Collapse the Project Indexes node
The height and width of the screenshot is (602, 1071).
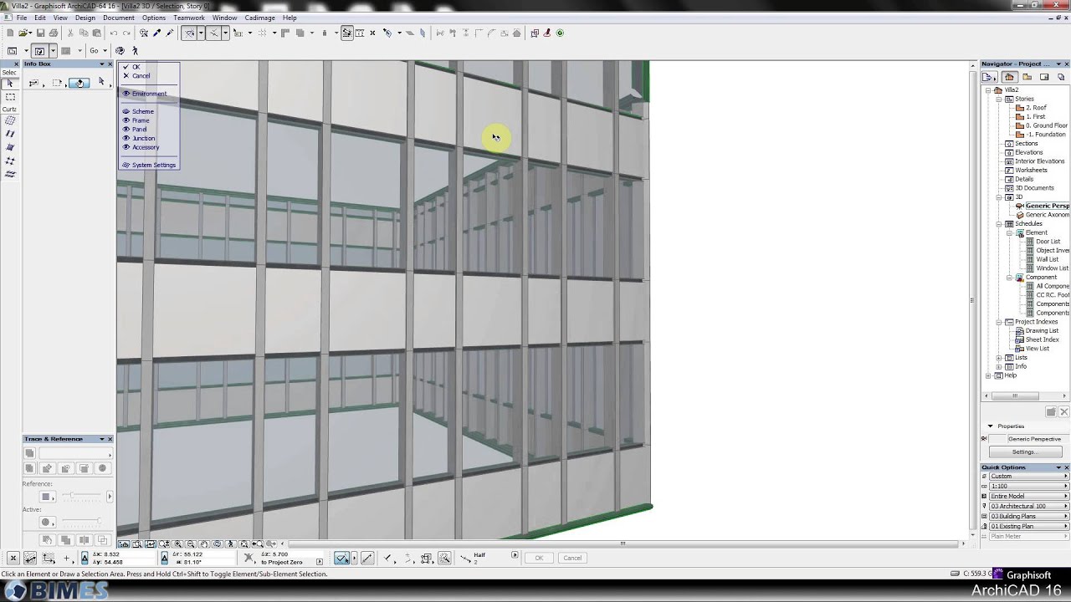point(999,322)
